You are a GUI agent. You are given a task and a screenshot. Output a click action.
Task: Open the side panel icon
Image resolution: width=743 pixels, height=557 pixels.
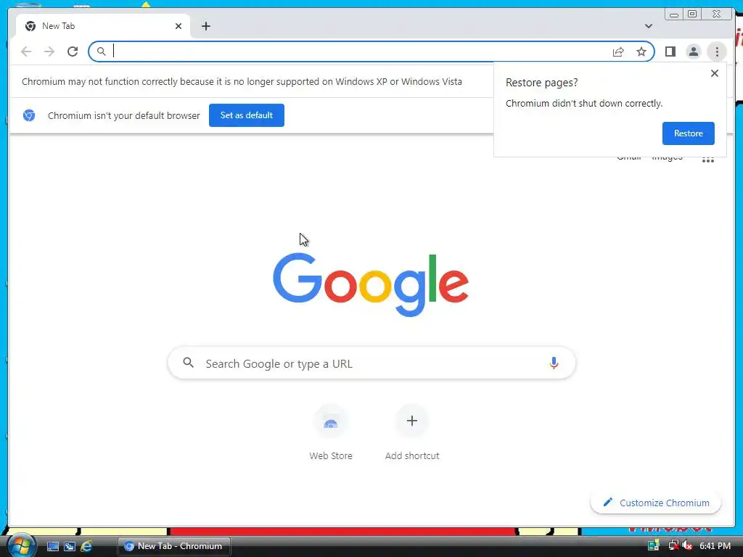point(670,51)
